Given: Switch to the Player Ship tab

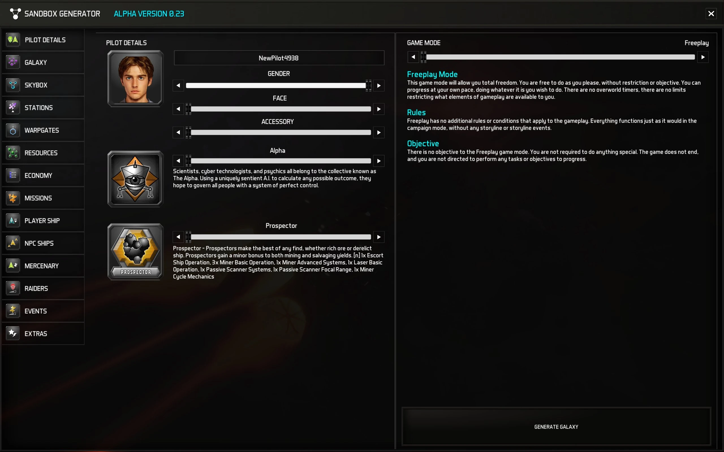Looking at the screenshot, I should 43,220.
